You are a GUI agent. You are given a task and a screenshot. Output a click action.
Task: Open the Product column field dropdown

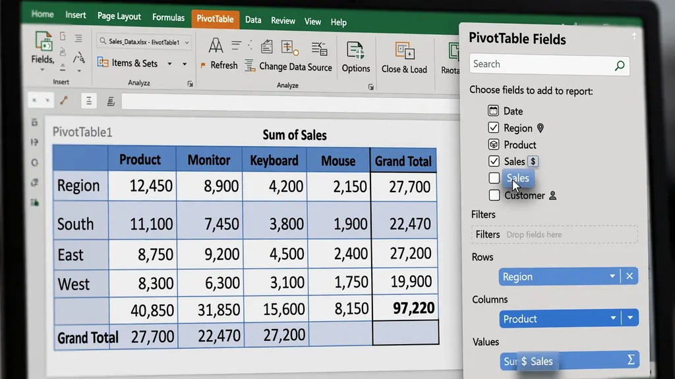(613, 318)
